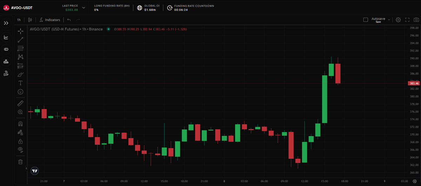Click the Global OI globe icon
Screen dimensions: 421x186
click(140, 8)
